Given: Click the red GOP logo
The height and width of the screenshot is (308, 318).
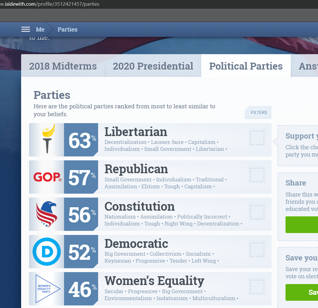Looking at the screenshot, I should [47, 177].
